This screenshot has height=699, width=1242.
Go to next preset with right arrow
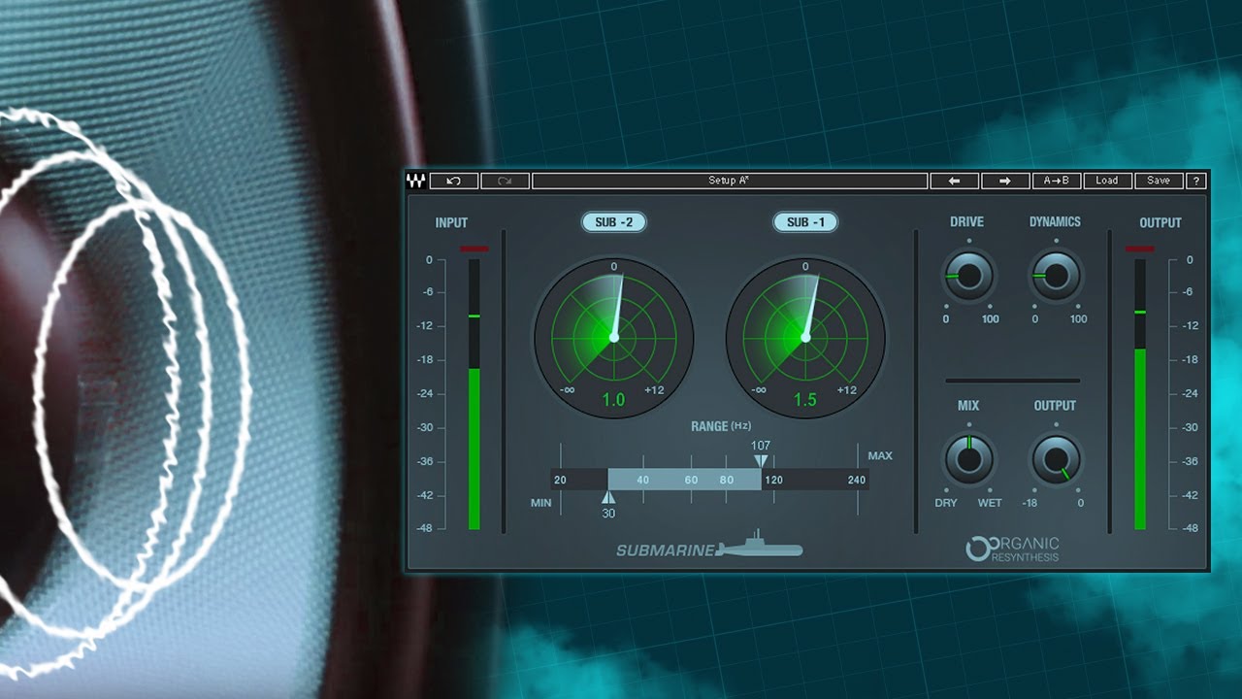[x=1005, y=181]
